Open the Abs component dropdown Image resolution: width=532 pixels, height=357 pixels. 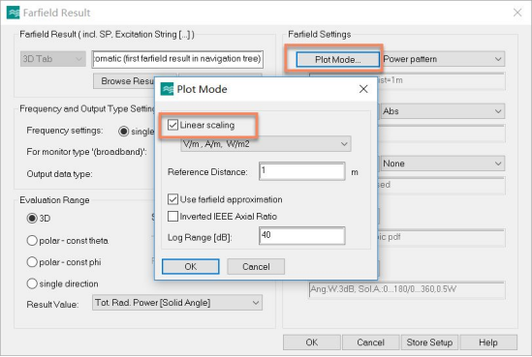(x=442, y=111)
